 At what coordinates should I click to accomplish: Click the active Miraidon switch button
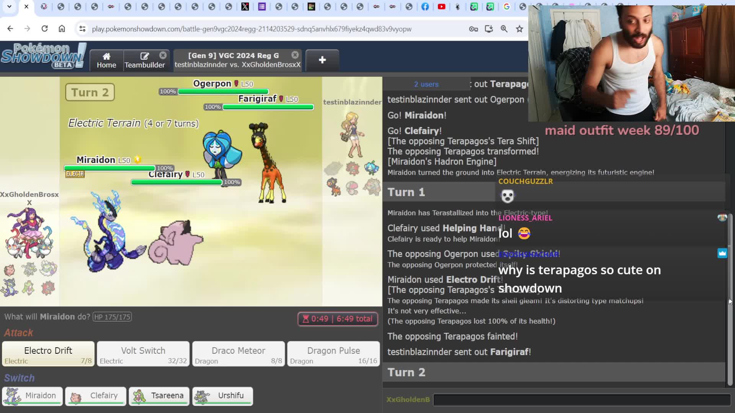(32, 396)
